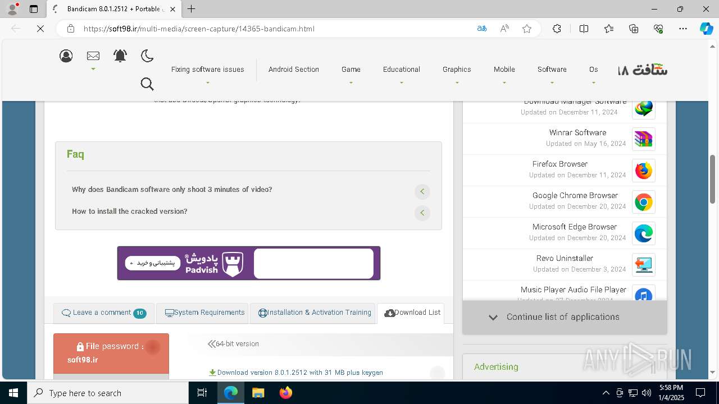Open Browser essentials heart icon
The image size is (719, 404).
click(x=658, y=29)
